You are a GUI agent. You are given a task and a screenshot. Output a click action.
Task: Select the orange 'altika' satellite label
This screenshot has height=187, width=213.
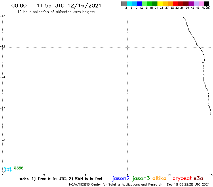(159, 178)
